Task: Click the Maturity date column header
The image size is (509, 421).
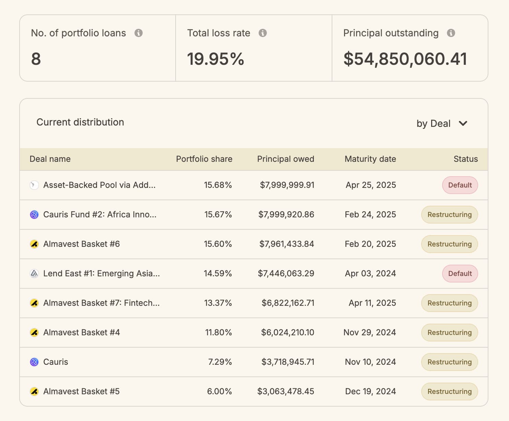Action: pos(370,159)
